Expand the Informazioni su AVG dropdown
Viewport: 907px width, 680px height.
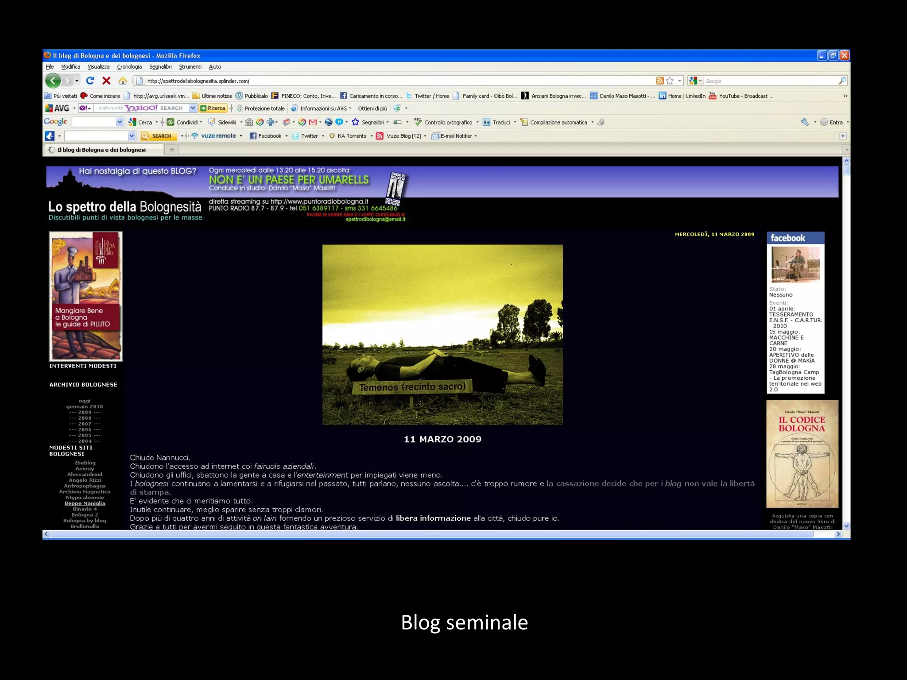coord(350,108)
